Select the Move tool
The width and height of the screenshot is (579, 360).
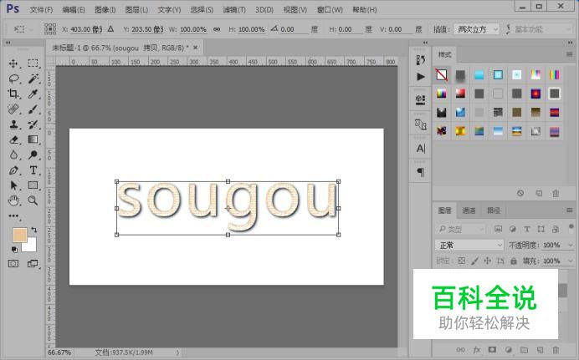coord(13,63)
